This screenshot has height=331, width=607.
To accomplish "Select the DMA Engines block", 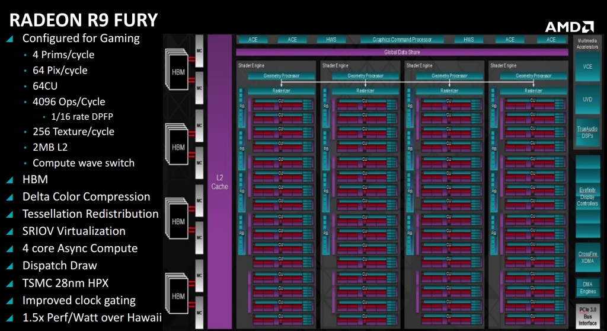I will point(587,288).
